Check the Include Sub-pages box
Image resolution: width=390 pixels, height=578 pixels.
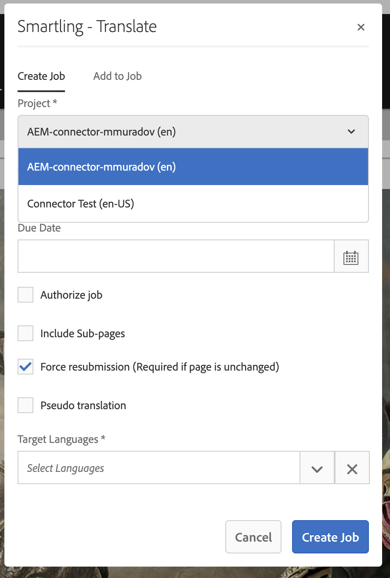pos(25,333)
